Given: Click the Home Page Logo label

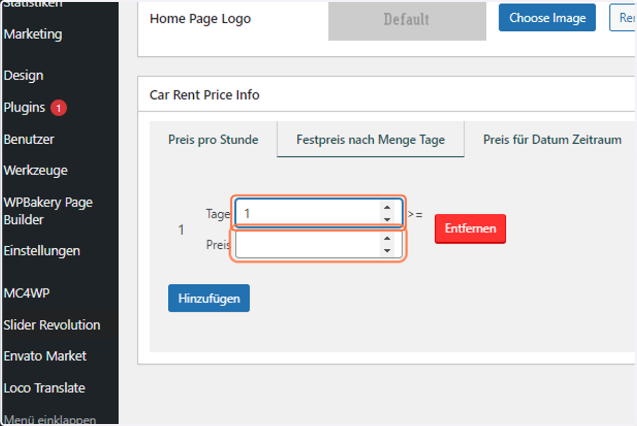Looking at the screenshot, I should [200, 19].
